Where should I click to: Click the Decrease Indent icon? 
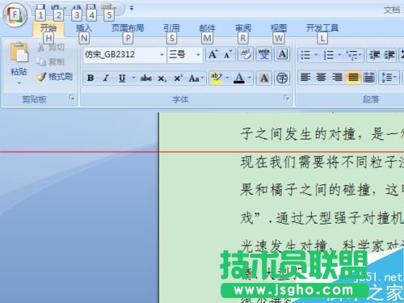[x=375, y=55]
